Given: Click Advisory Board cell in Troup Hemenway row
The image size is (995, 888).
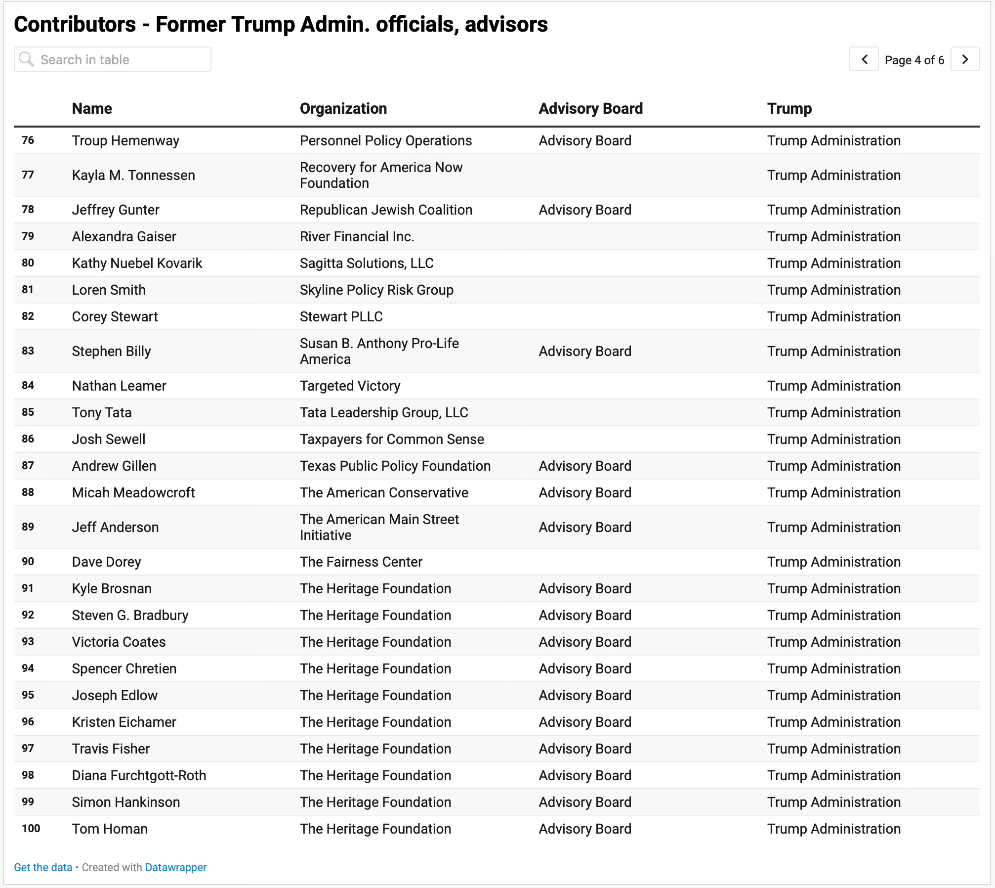Looking at the screenshot, I should click(x=585, y=140).
